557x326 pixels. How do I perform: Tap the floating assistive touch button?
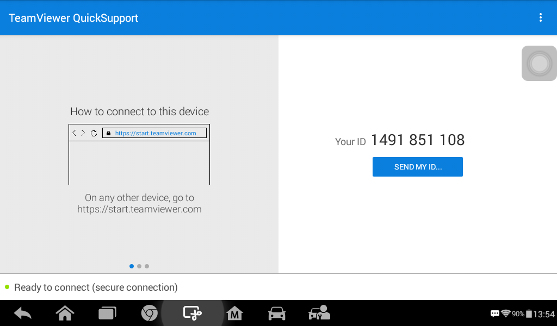tap(539, 64)
